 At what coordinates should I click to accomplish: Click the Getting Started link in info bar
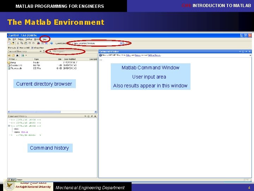pos(154,55)
